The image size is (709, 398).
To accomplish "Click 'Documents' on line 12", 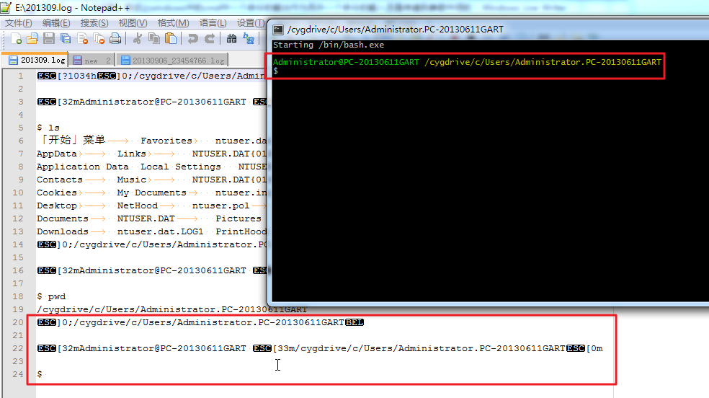I will point(63,218).
